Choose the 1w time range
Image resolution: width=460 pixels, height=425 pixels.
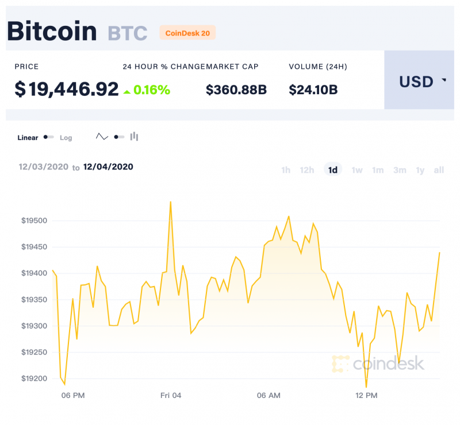(x=357, y=170)
